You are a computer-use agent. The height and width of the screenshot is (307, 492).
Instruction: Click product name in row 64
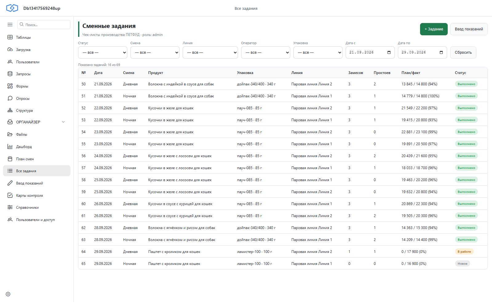tap(174, 252)
